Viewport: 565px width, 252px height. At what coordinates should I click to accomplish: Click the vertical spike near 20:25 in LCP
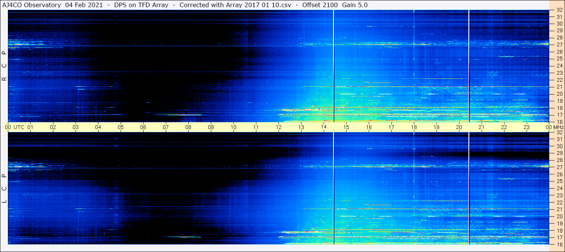click(x=469, y=189)
